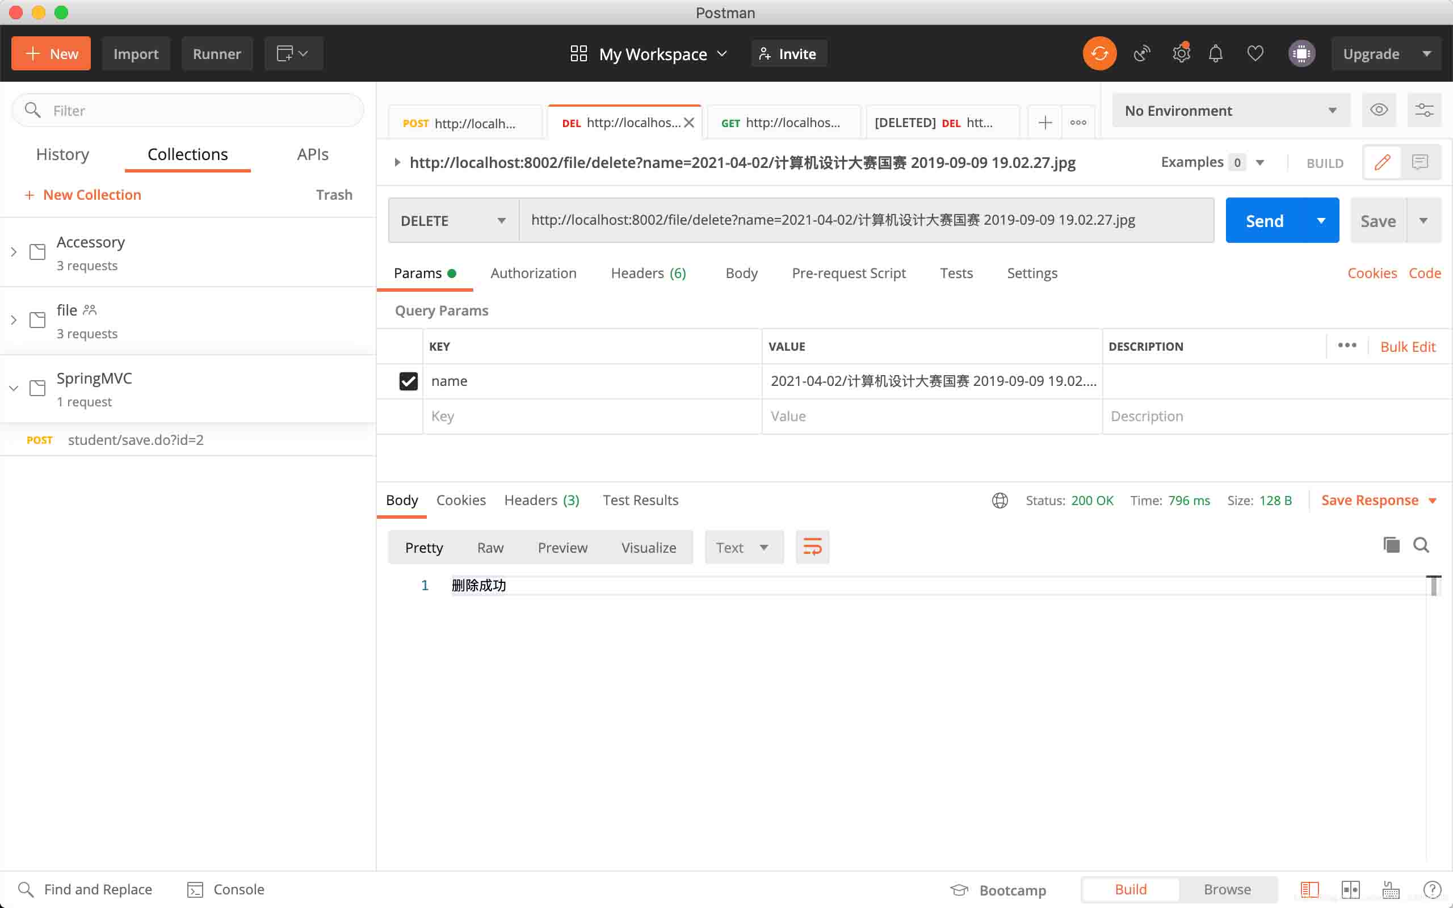Open the comments icon beside the pencil
Viewport: 1453px width, 908px height.
(x=1420, y=162)
